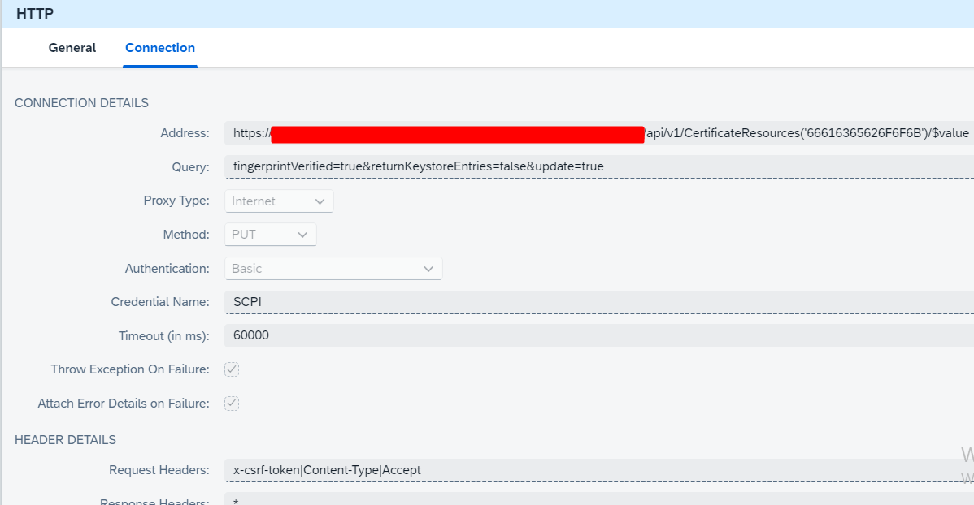Click the Timeout field showing 60000

(x=598, y=335)
